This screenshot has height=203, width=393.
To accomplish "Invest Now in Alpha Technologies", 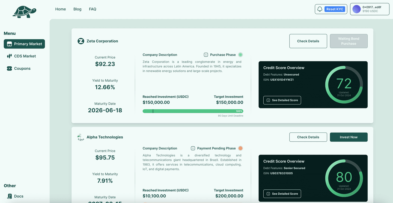I will (349, 137).
